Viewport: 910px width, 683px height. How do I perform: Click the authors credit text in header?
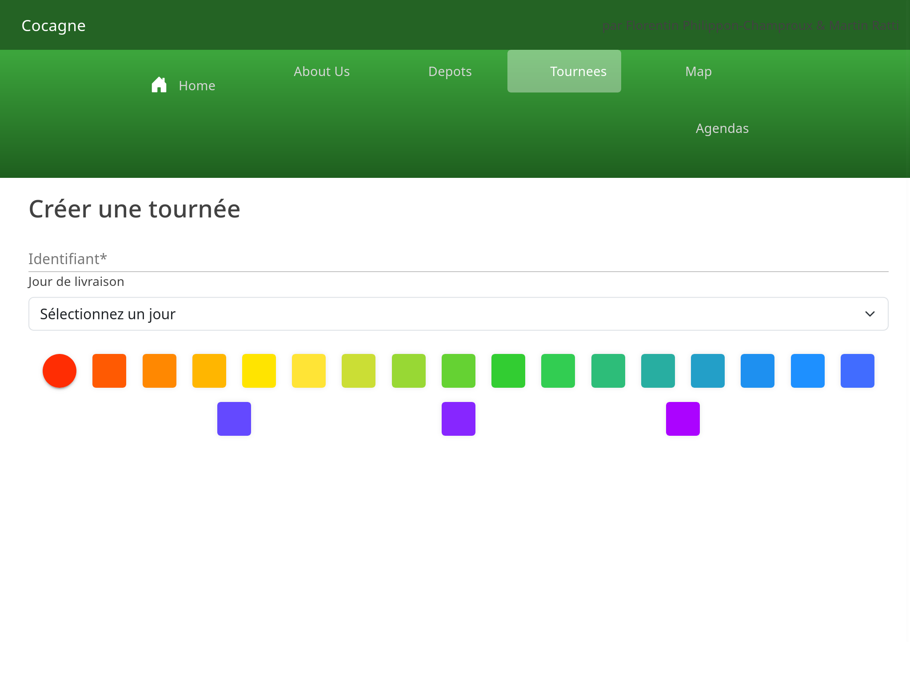coord(750,25)
